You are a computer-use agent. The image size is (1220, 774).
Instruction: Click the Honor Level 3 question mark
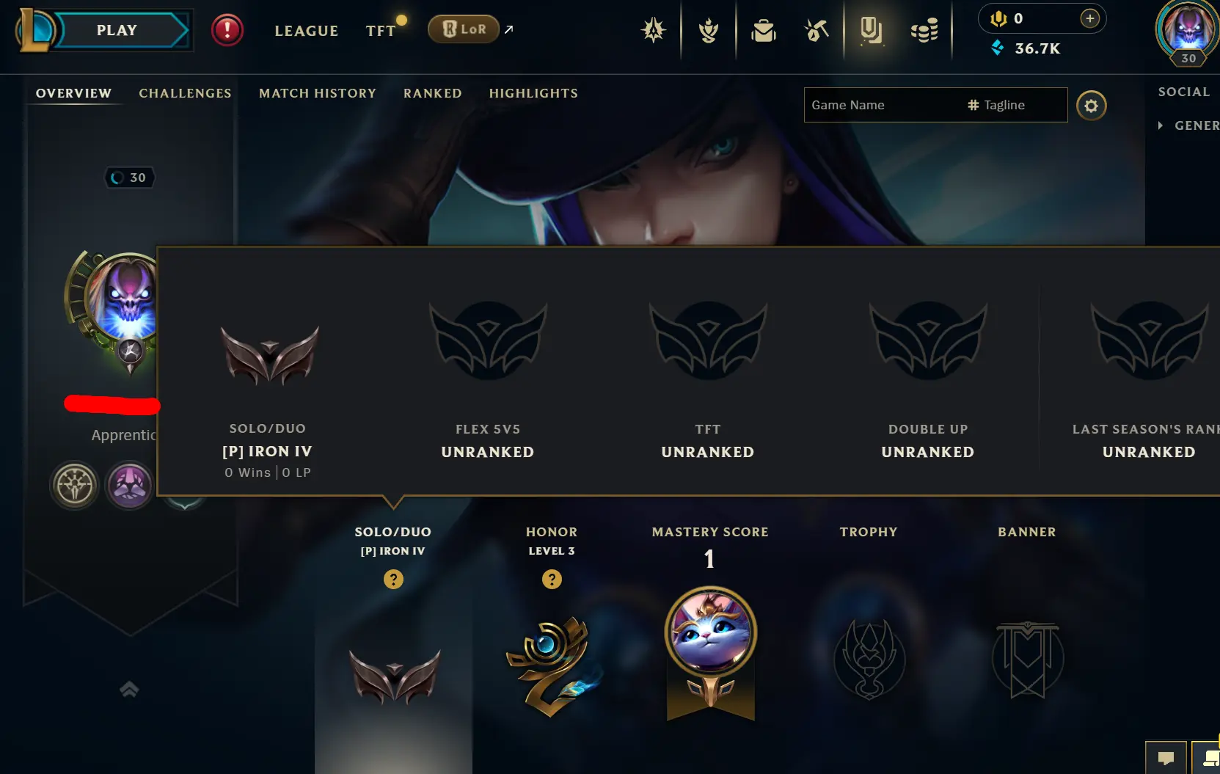click(552, 580)
